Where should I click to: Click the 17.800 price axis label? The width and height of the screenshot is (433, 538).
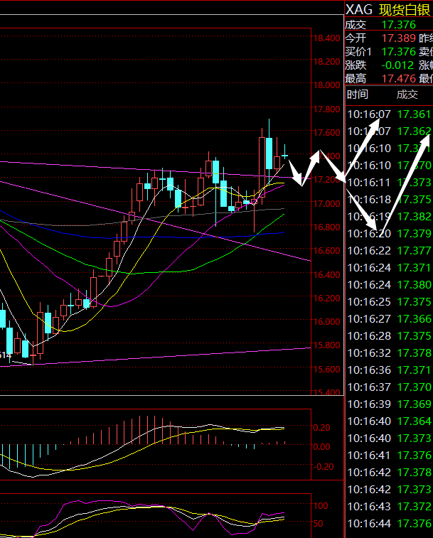326,109
